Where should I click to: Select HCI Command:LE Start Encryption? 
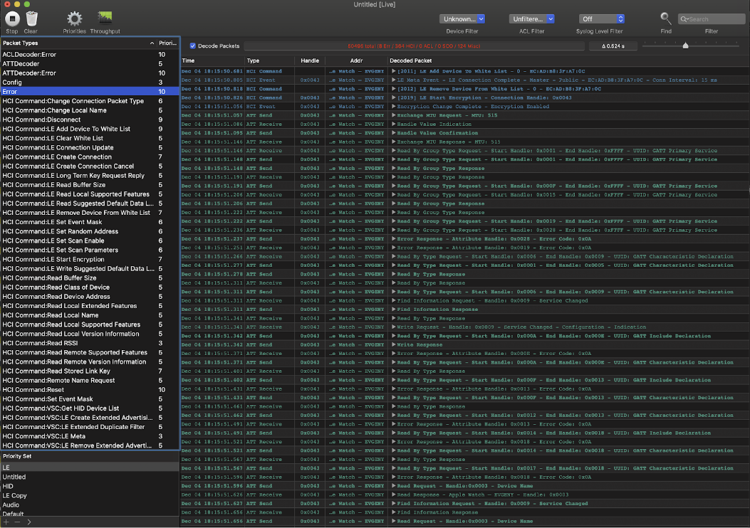coord(90,260)
